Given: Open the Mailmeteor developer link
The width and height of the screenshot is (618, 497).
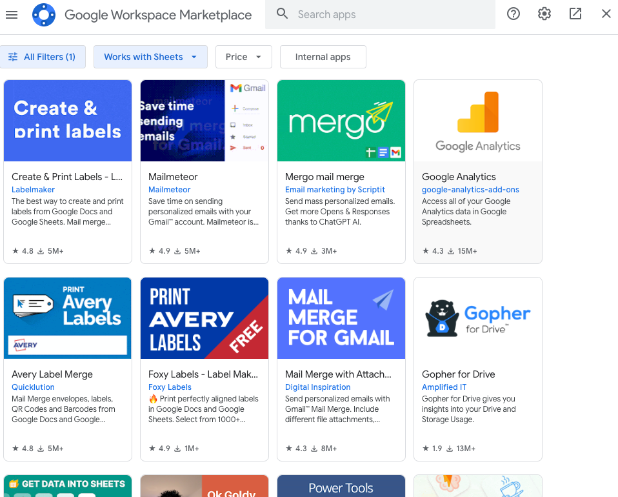Looking at the screenshot, I should click(170, 190).
